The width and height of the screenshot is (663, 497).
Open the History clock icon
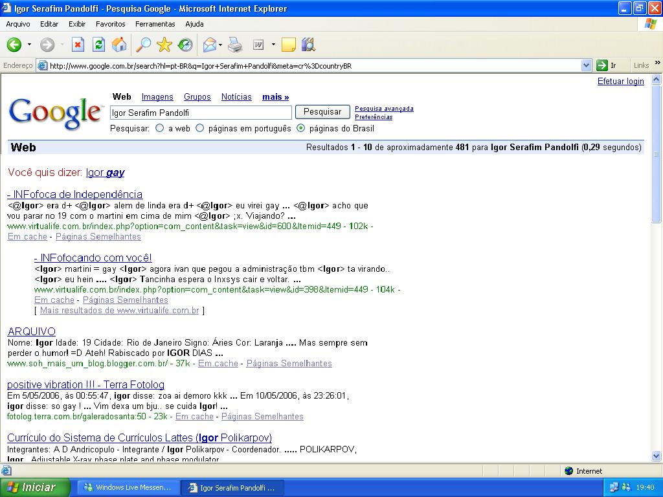pyautogui.click(x=185, y=45)
